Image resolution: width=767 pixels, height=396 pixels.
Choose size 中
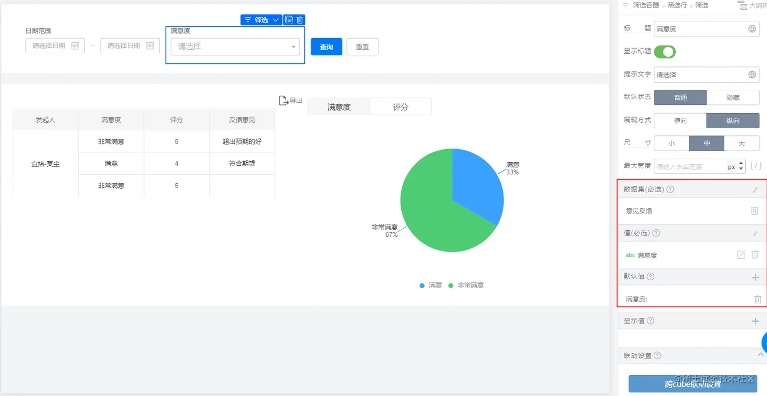click(707, 143)
